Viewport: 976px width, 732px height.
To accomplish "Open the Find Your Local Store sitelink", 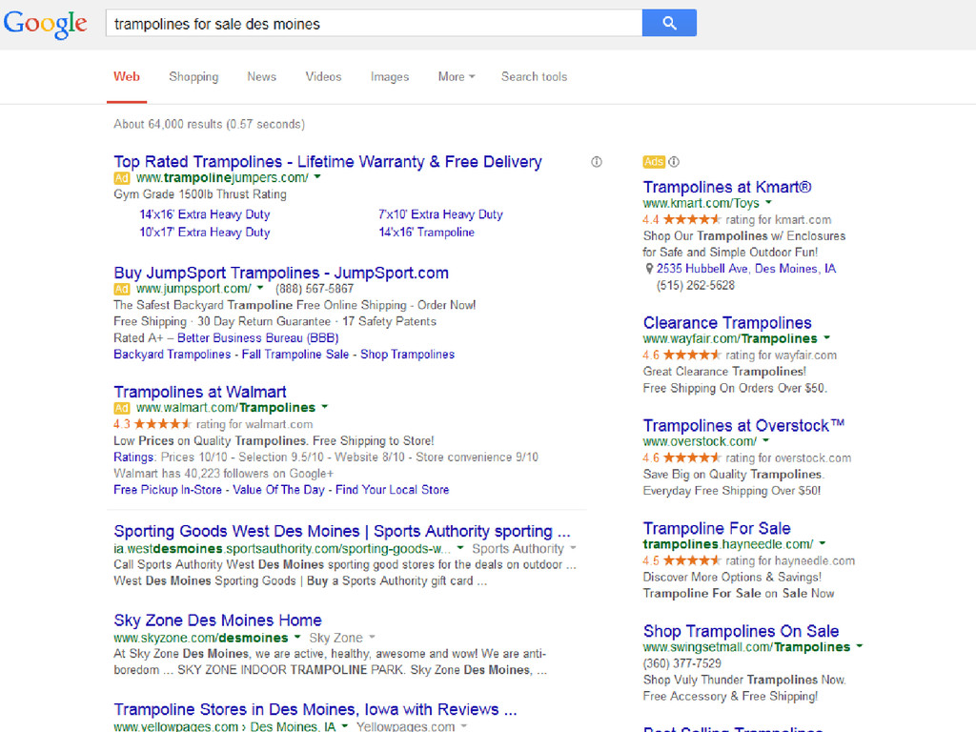I will pos(392,490).
